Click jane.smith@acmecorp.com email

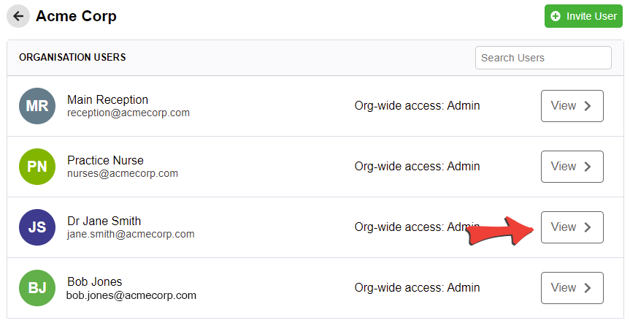pyautogui.click(x=131, y=234)
